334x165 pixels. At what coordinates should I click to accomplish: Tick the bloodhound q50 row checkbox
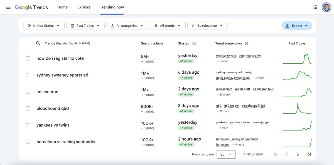pyautogui.click(x=28, y=108)
